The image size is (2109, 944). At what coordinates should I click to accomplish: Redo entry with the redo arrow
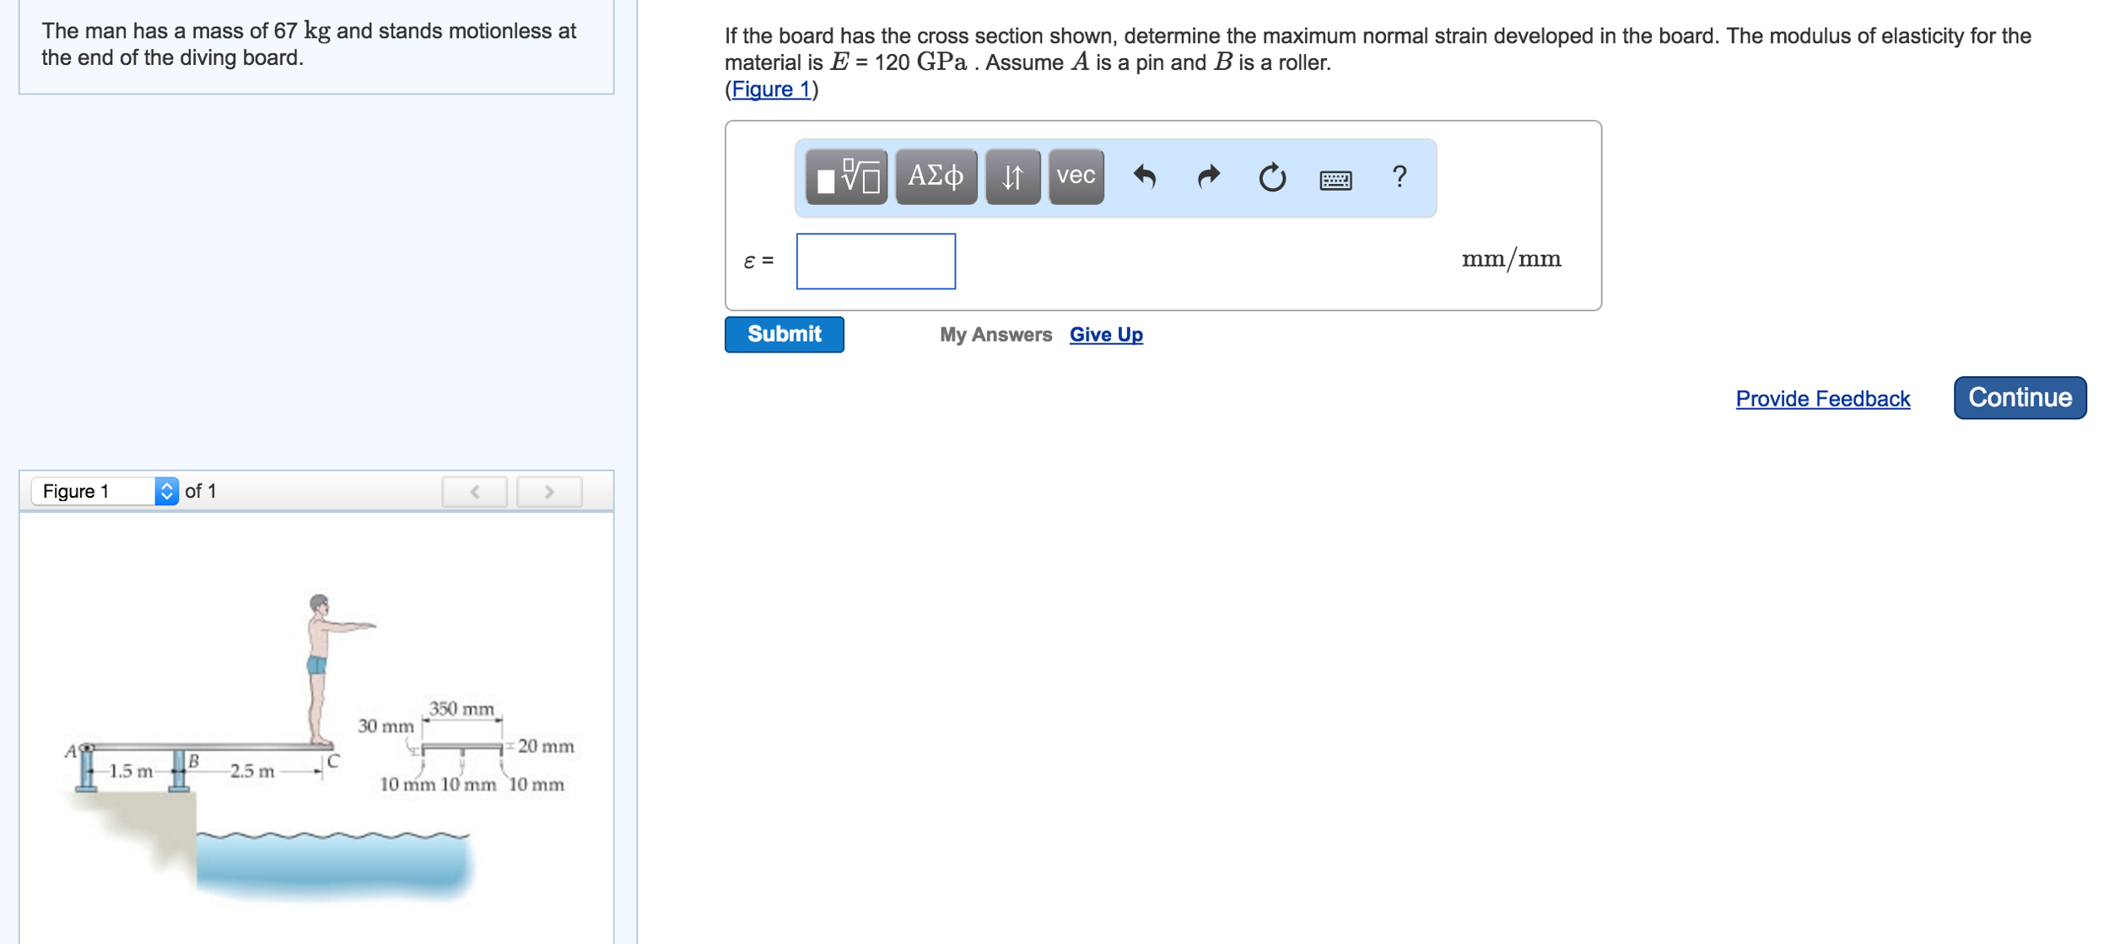pyautogui.click(x=1208, y=177)
